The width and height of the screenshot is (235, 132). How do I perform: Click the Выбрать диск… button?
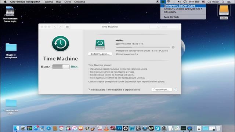[100, 54]
